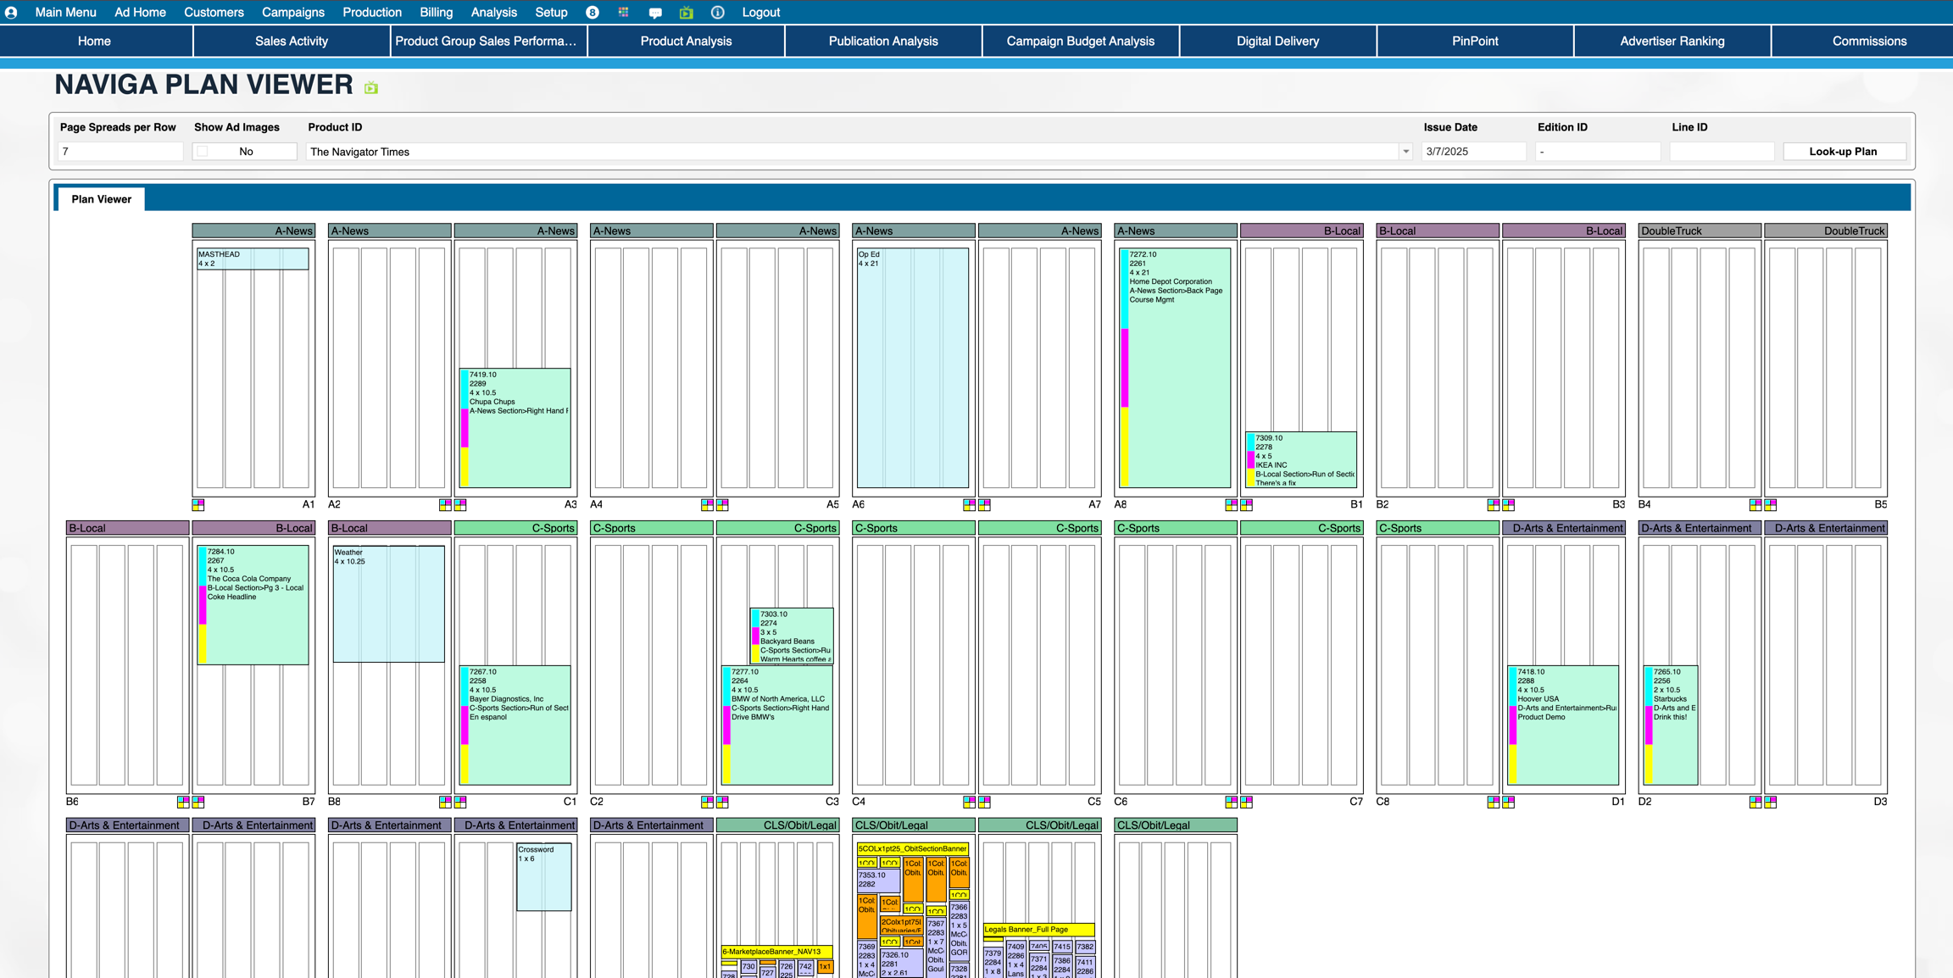Click the Page Spreads per Row field

120,152
